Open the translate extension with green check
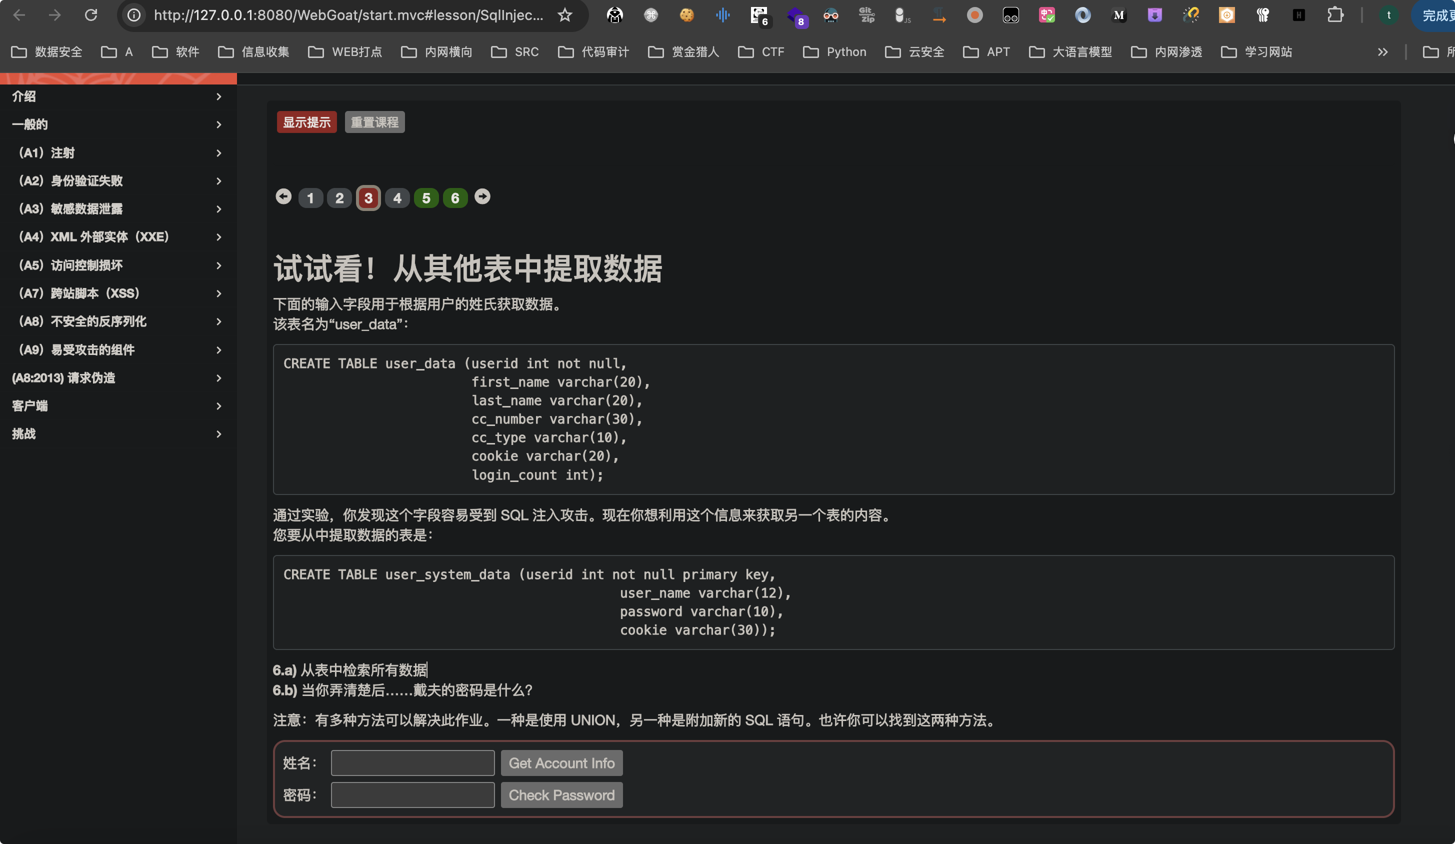This screenshot has width=1455, height=844. (x=1047, y=15)
